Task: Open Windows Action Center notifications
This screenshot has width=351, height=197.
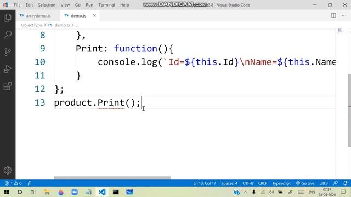Action: 343,192
